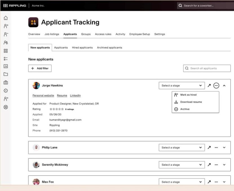Open the three-dot menu on Philip Lane's card

click(x=216, y=147)
